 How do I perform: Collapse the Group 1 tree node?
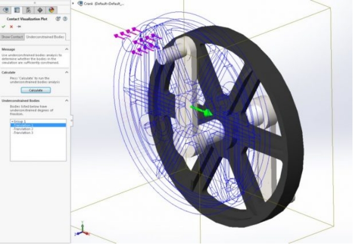click(x=12, y=121)
